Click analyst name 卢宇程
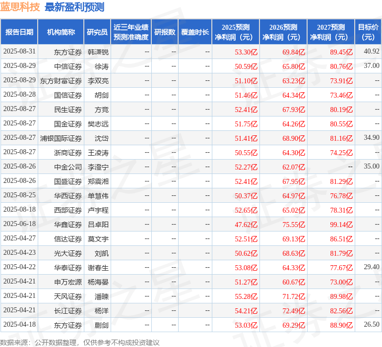This screenshot has width=382, height=347. point(98,210)
